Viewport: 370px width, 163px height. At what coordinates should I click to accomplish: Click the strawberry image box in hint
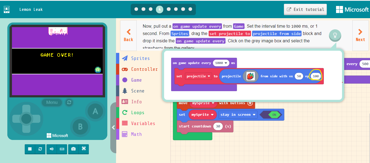[250, 76]
